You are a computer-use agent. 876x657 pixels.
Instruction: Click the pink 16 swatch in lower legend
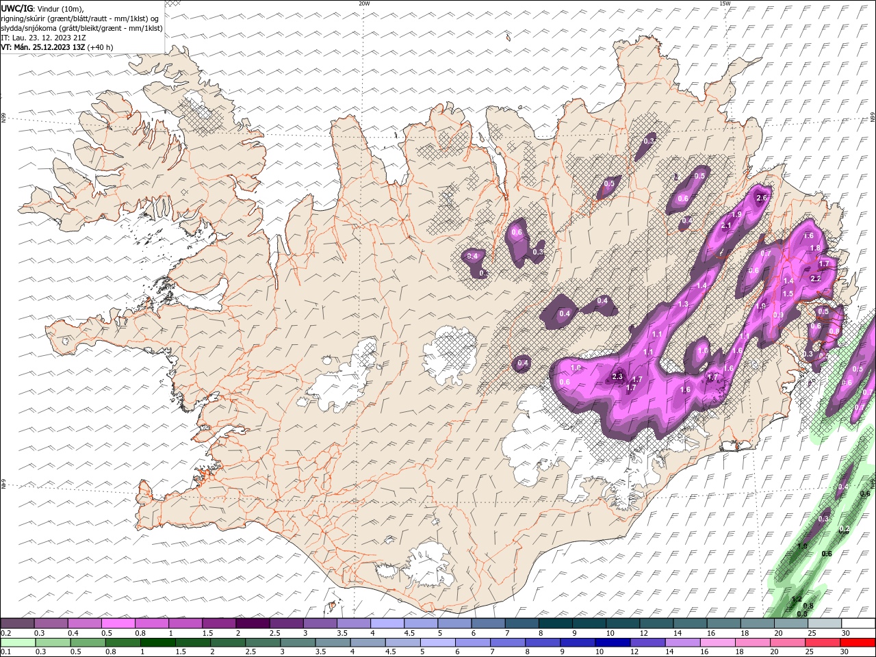tap(717, 643)
